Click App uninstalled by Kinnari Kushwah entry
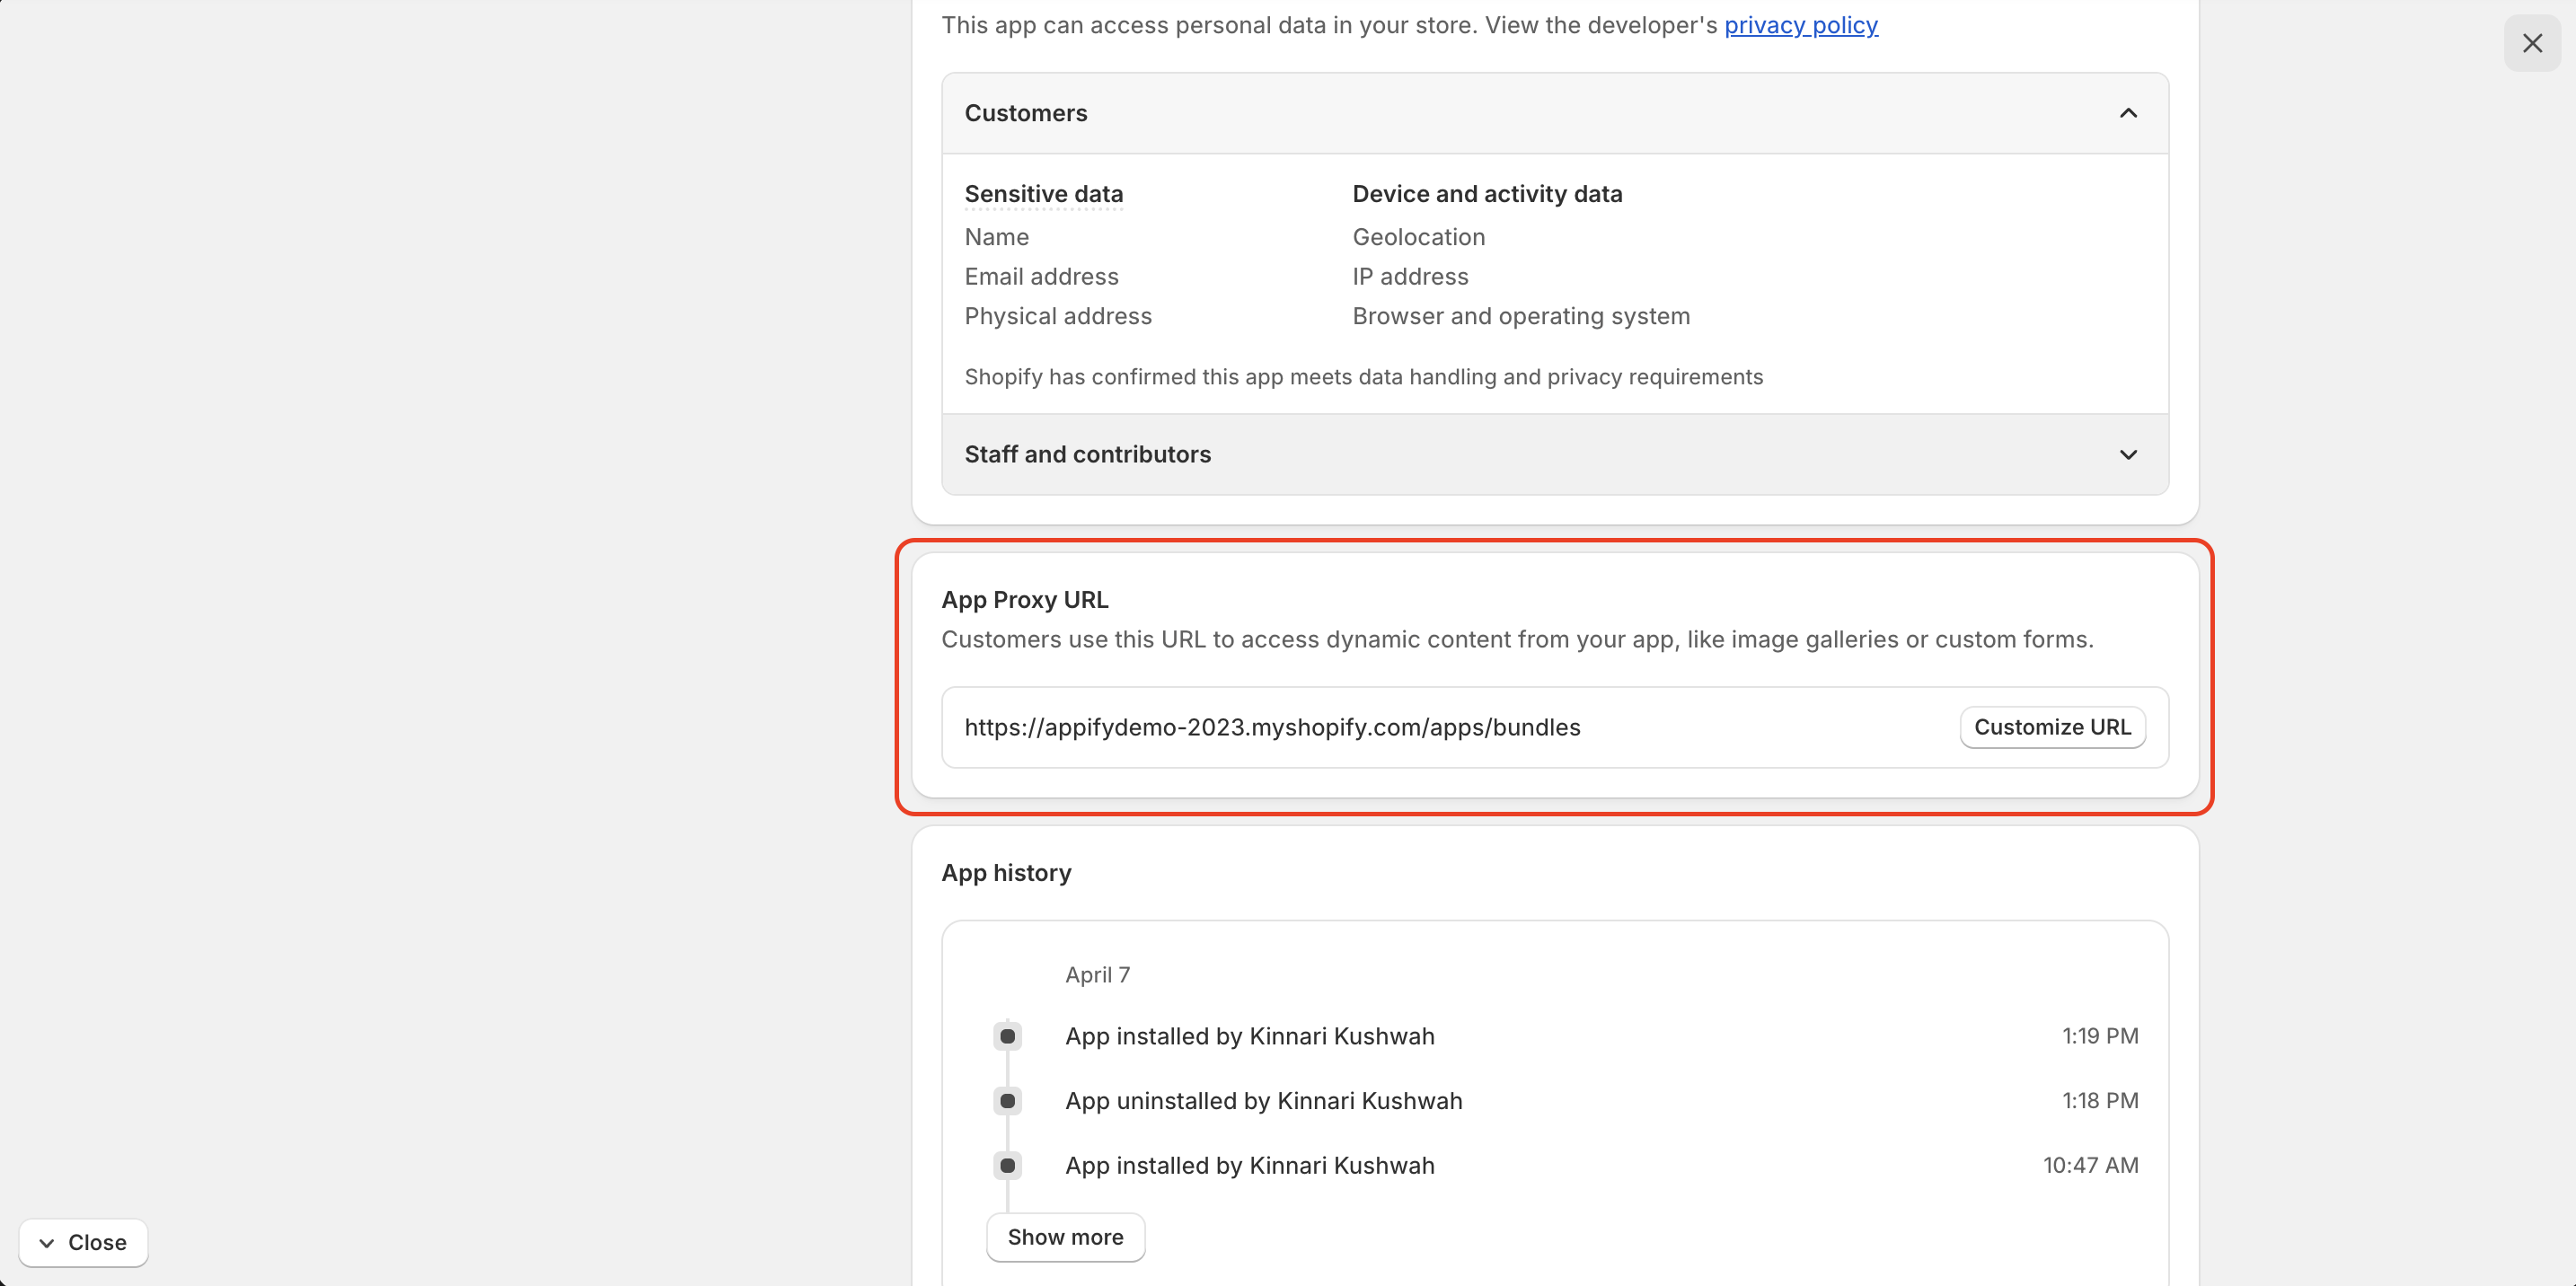This screenshot has width=2576, height=1286. [1263, 1101]
